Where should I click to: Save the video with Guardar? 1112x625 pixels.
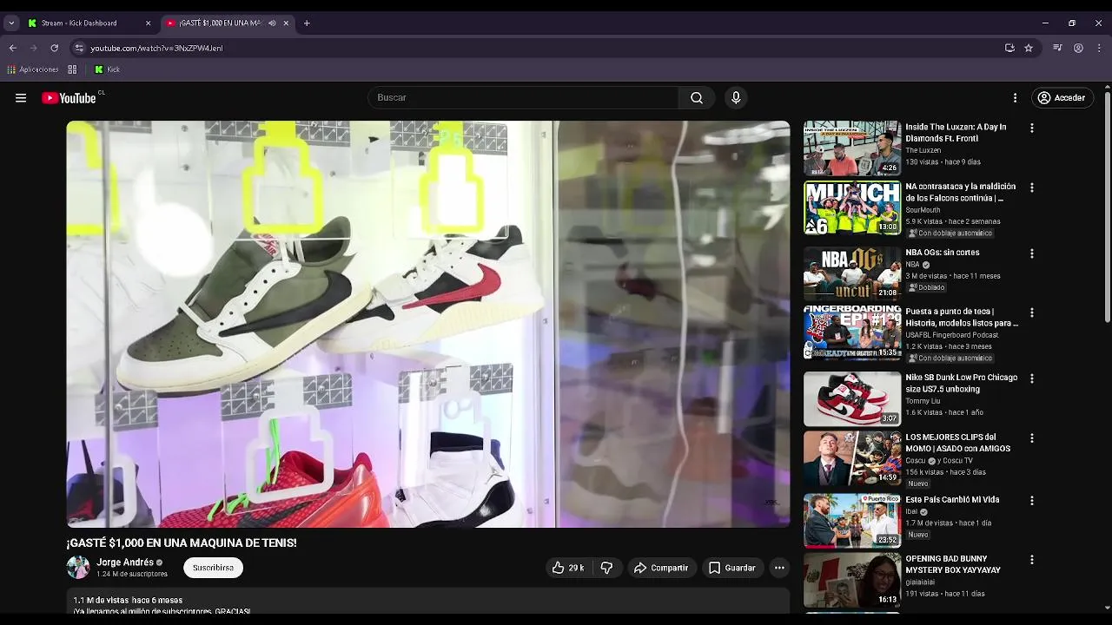click(x=731, y=568)
